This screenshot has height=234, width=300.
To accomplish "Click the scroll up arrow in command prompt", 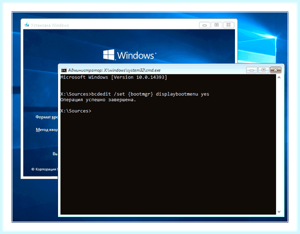I will (x=279, y=77).
